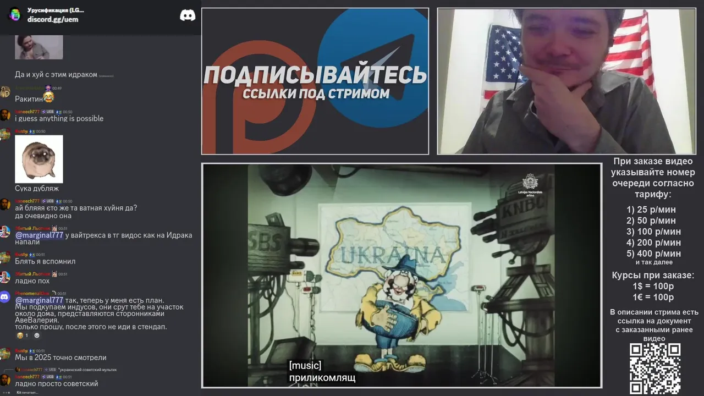Click the '1) 25 р/мин' tariff line

pos(651,210)
